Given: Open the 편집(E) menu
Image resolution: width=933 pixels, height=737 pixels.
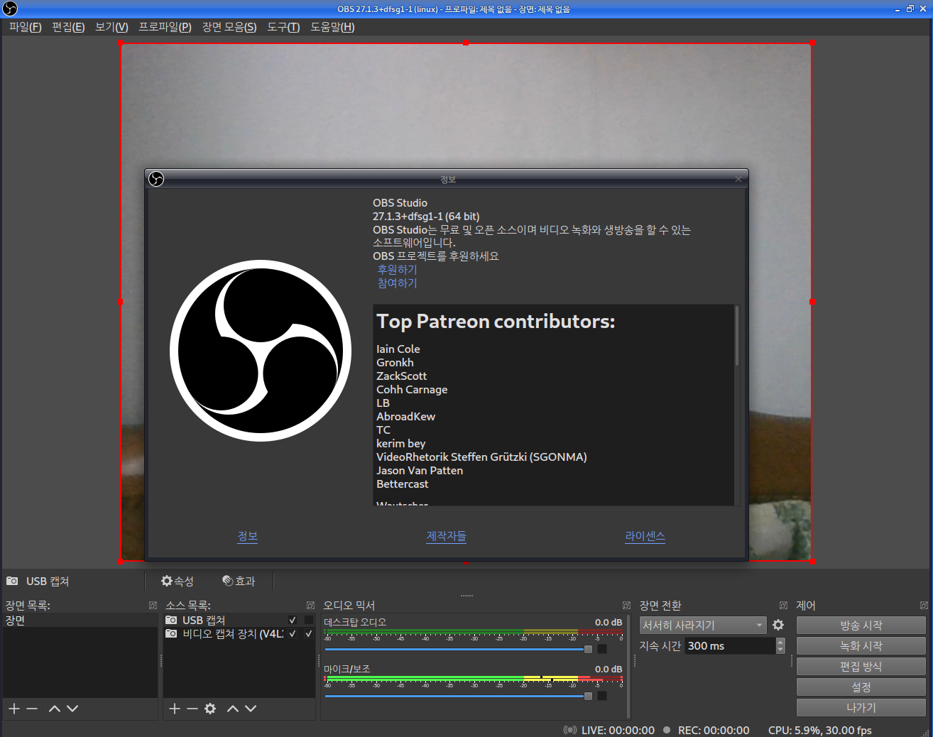Looking at the screenshot, I should (x=68, y=27).
